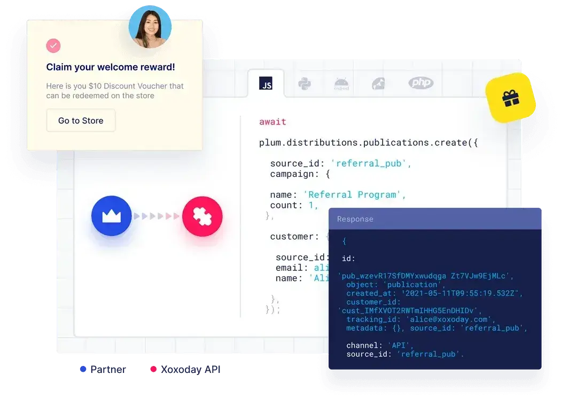Click the 'Claim your welcome reward!' heading
The height and width of the screenshot is (398, 577).
click(x=111, y=67)
